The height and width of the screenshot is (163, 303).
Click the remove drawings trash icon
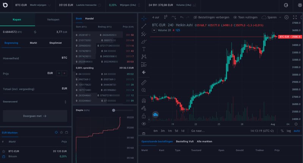pyautogui.click(x=144, y=133)
